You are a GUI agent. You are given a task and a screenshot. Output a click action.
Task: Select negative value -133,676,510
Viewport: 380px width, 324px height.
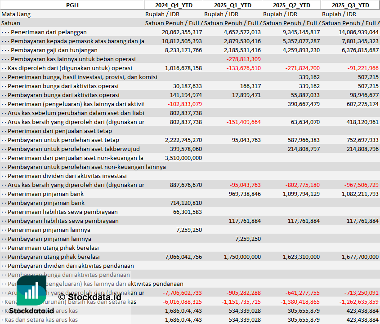click(244, 68)
